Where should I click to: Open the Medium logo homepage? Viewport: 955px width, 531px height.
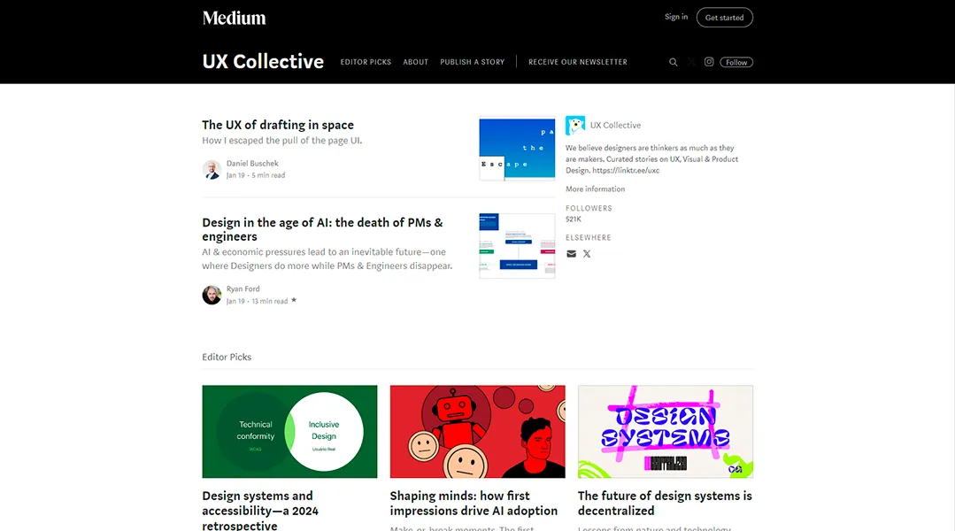(234, 18)
